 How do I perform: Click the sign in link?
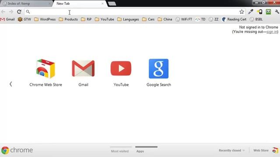click(272, 32)
